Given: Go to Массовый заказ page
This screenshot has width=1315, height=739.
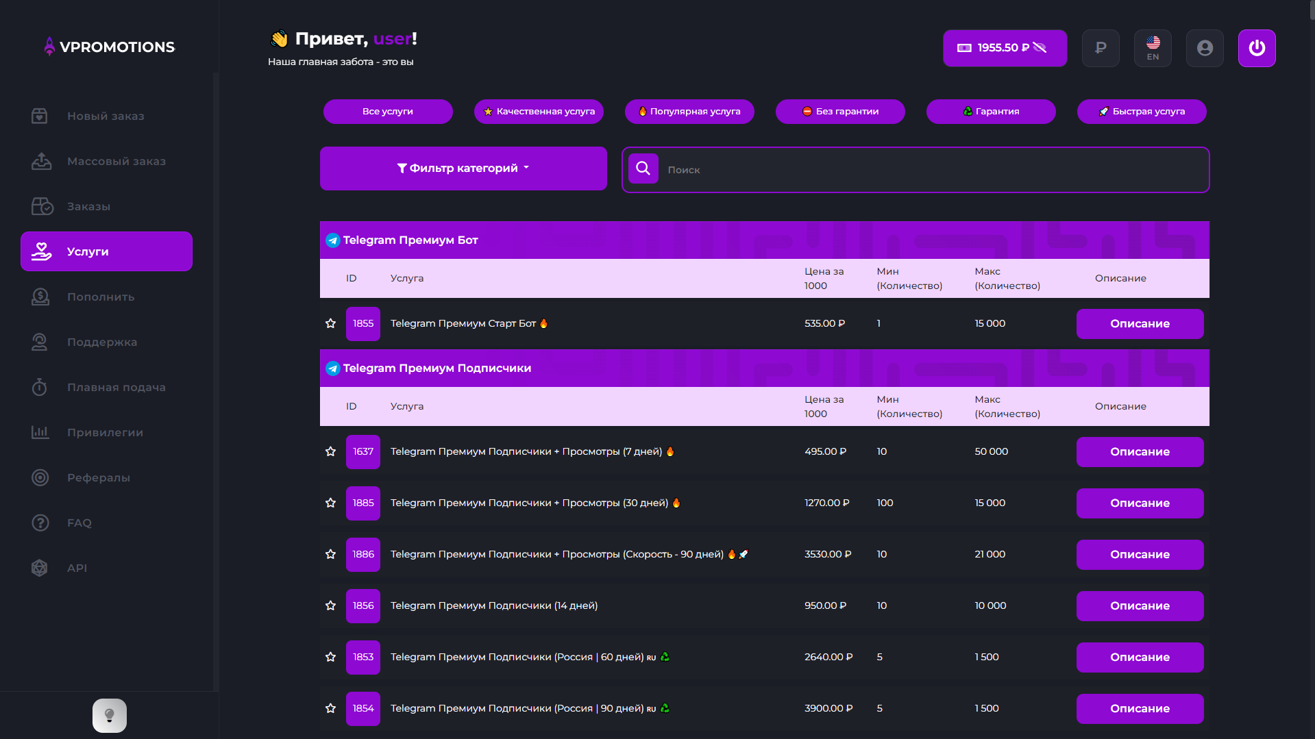Looking at the screenshot, I should pyautogui.click(x=106, y=161).
